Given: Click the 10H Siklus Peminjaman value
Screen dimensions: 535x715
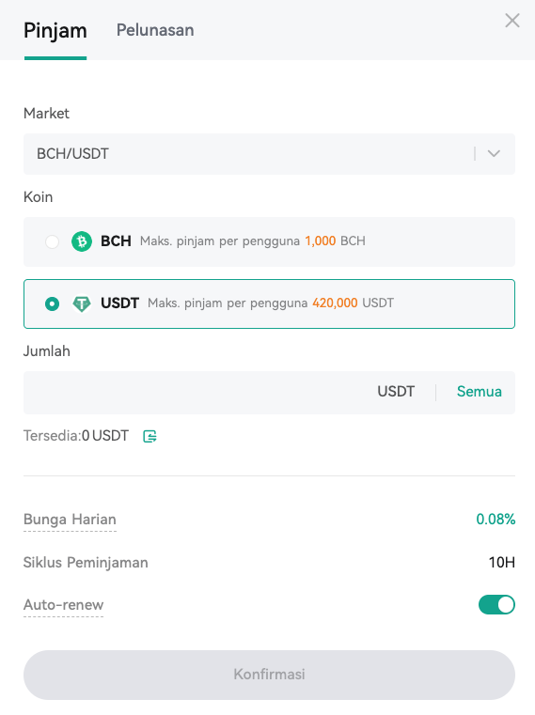Looking at the screenshot, I should (x=502, y=562).
